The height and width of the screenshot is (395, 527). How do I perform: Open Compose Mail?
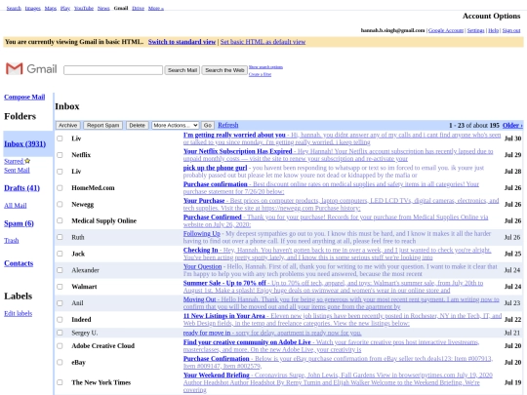click(24, 98)
